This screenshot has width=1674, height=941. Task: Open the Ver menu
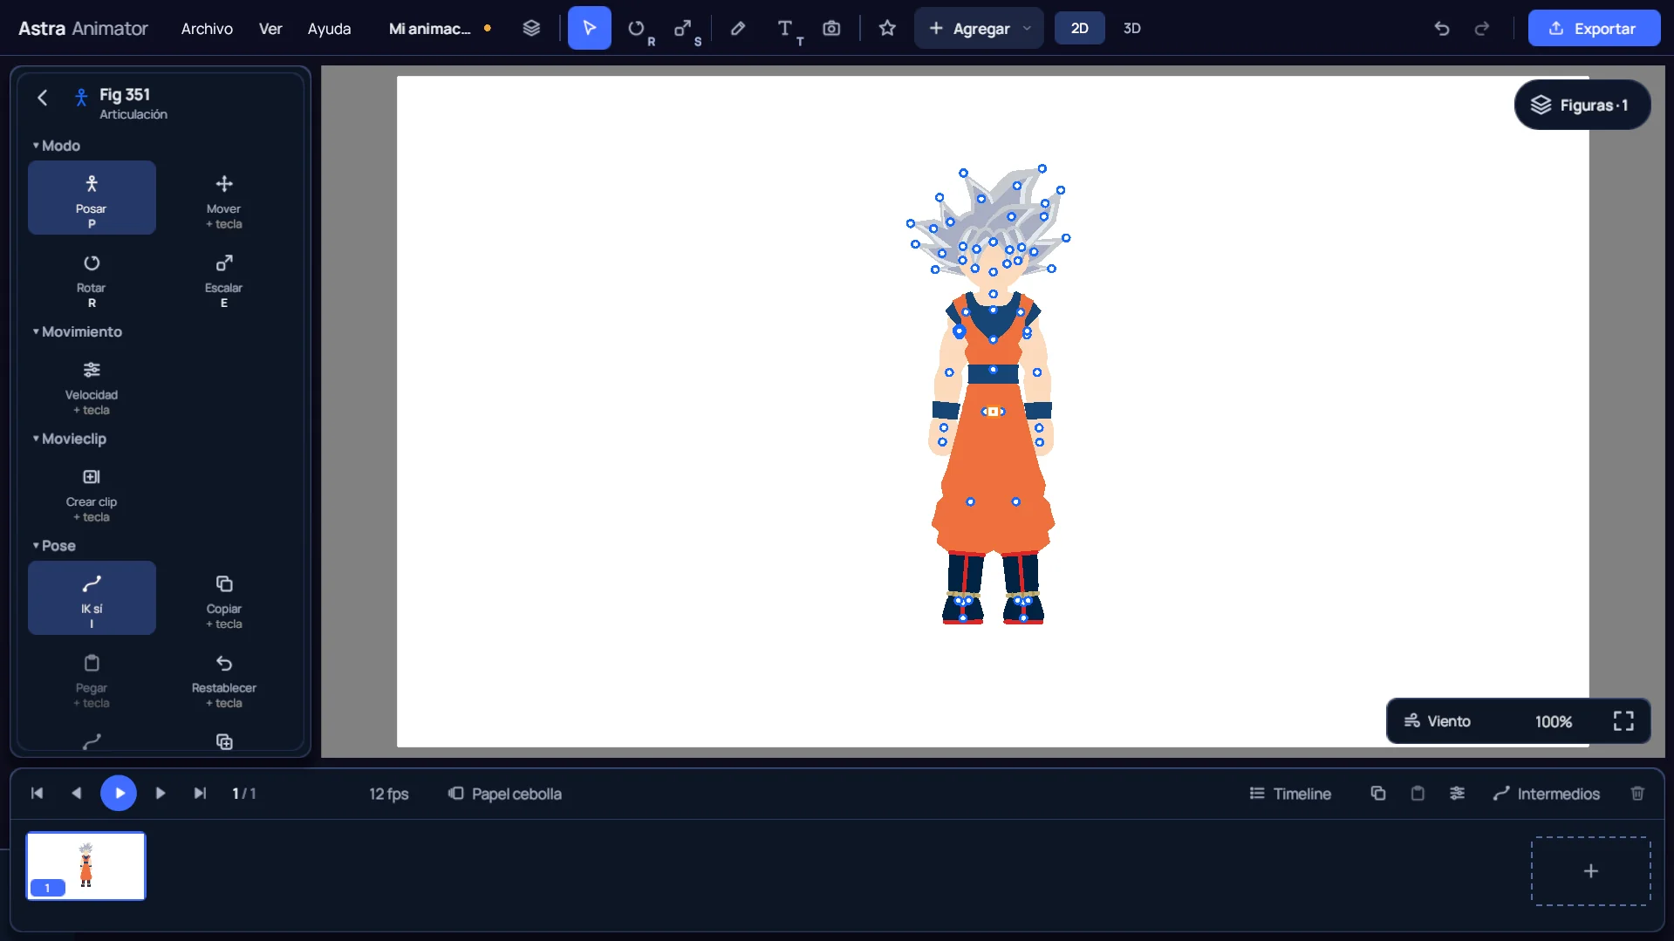pyautogui.click(x=270, y=29)
